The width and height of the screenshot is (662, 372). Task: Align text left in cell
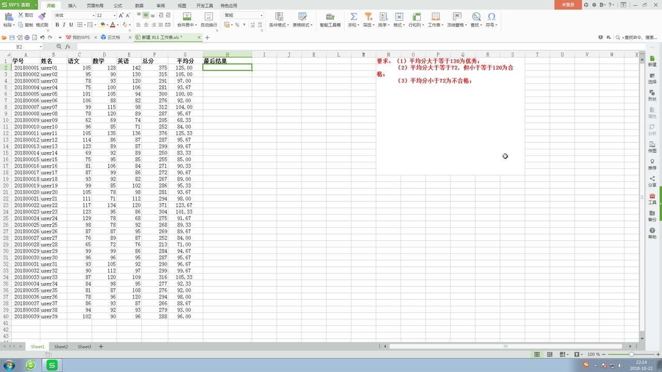[139, 25]
